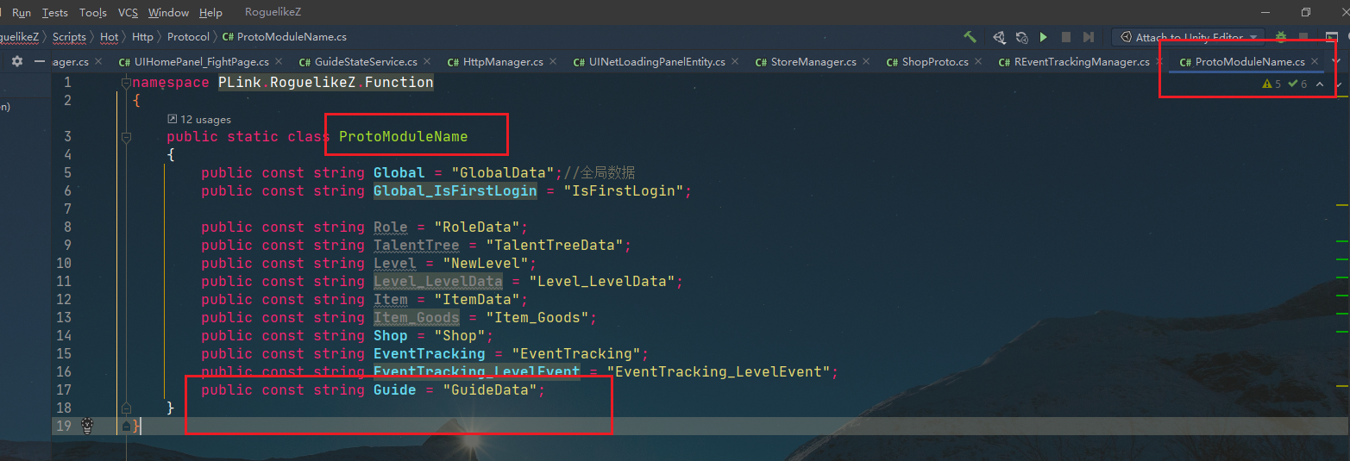Switch to the ShopProto.cs tab
Image resolution: width=1350 pixels, height=461 pixels.
coord(934,62)
